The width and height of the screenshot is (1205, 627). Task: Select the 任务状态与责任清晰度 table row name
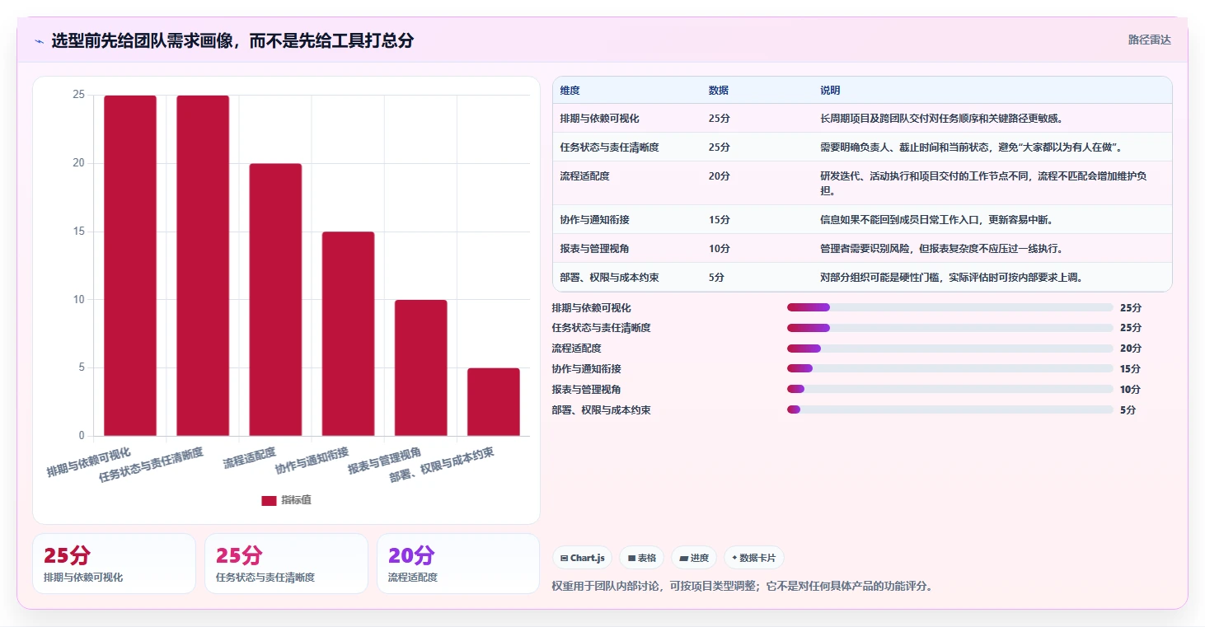[609, 147]
